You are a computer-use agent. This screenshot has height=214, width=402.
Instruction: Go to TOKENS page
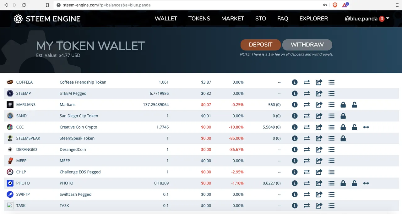pos(199,19)
